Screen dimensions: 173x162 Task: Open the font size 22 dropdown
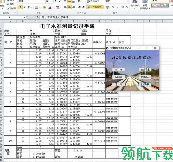pos(52,1)
